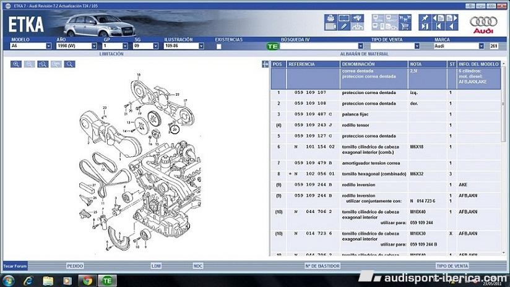Click the LDM button
Screen dimensions: 510x287
click(x=156, y=266)
